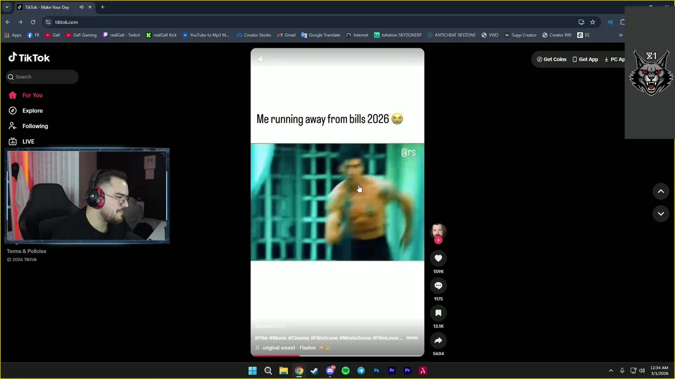The width and height of the screenshot is (675, 379).
Task: Open a new browser tab
Action: [x=102, y=7]
